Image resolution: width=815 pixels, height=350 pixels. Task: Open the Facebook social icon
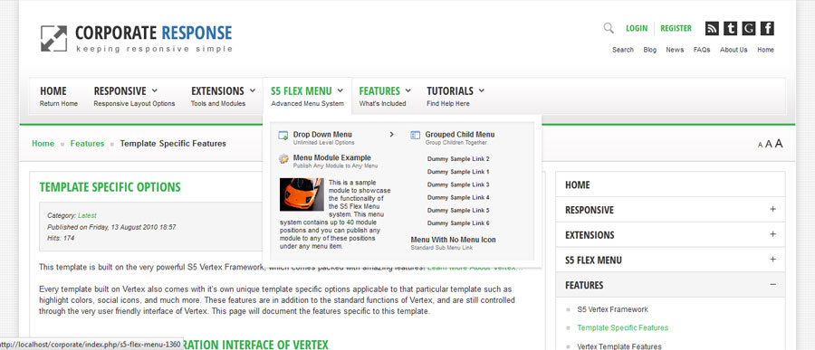pos(767,29)
